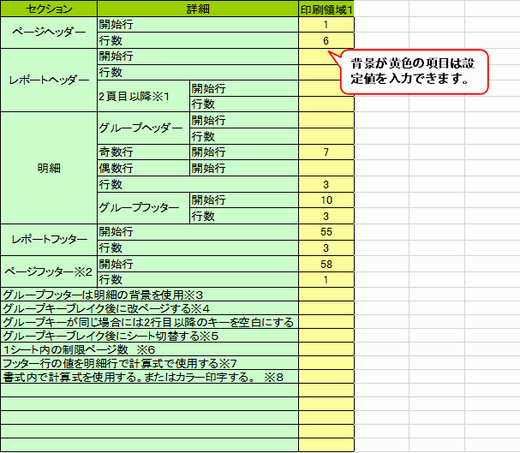Select ページフッター 開始行 value cell showing 58
Screen dimensions: 520x453
[x=326, y=264]
